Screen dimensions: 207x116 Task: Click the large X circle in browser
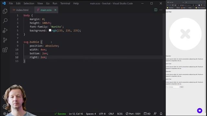185,34
